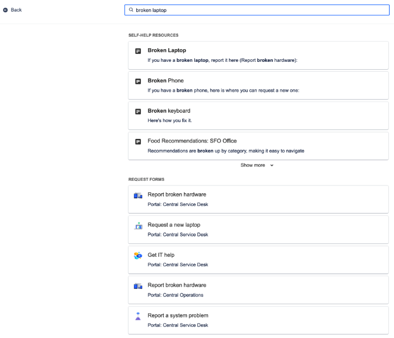Click the search magnifier icon
Screen dimensions: 394x338
(x=131, y=10)
